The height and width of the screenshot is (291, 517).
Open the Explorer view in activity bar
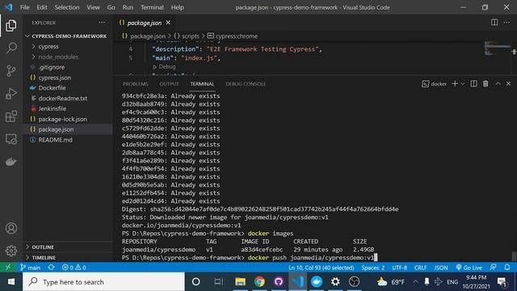[x=11, y=25]
